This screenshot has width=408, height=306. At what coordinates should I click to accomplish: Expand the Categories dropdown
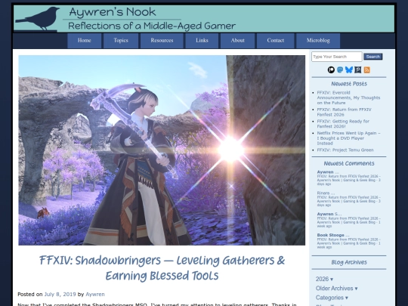[332, 298]
